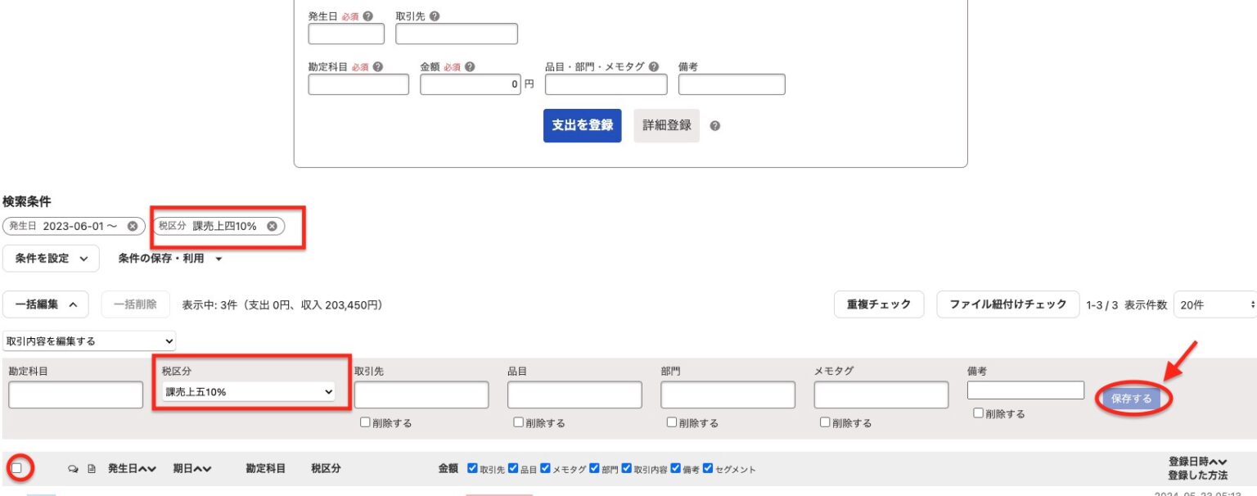1257x496 pixels.
Task: Open the 条件の保存・利用 menu
Action: [x=170, y=259]
